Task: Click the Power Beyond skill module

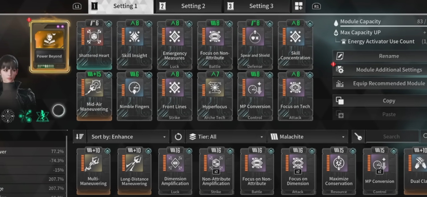Action: [x=50, y=47]
